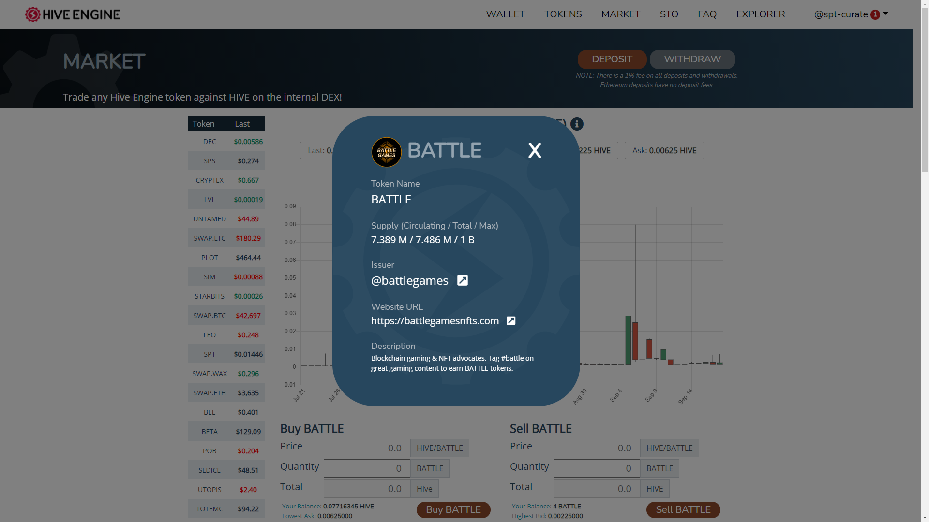929x522 pixels.
Task: Click the Token column header
Action: [x=203, y=124]
